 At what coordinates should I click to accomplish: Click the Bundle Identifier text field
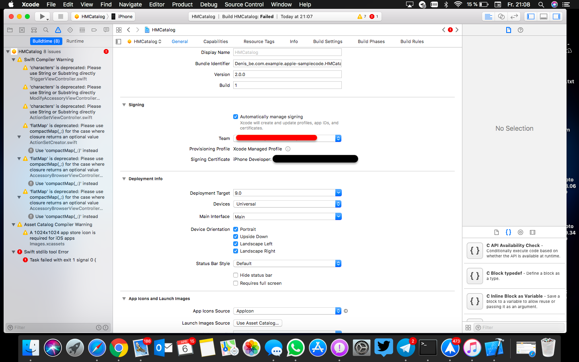coord(287,64)
